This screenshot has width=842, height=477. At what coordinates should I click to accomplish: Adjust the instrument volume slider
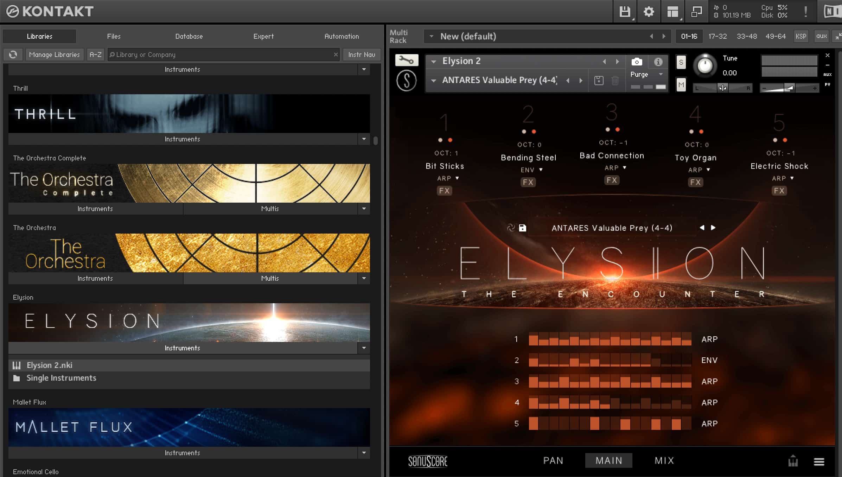point(790,88)
